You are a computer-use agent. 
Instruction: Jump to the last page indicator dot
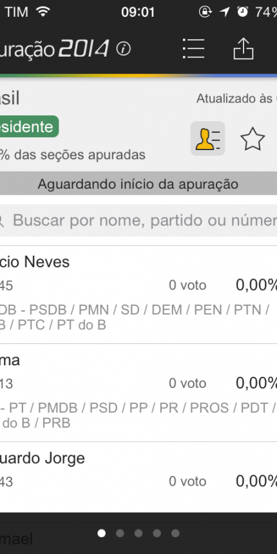176,533
